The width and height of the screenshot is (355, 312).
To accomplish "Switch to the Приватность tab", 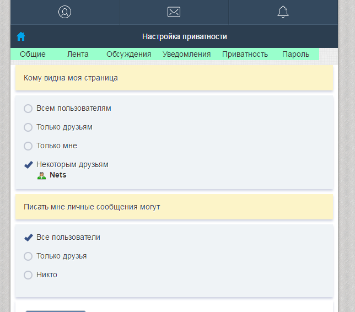I will coord(245,54).
